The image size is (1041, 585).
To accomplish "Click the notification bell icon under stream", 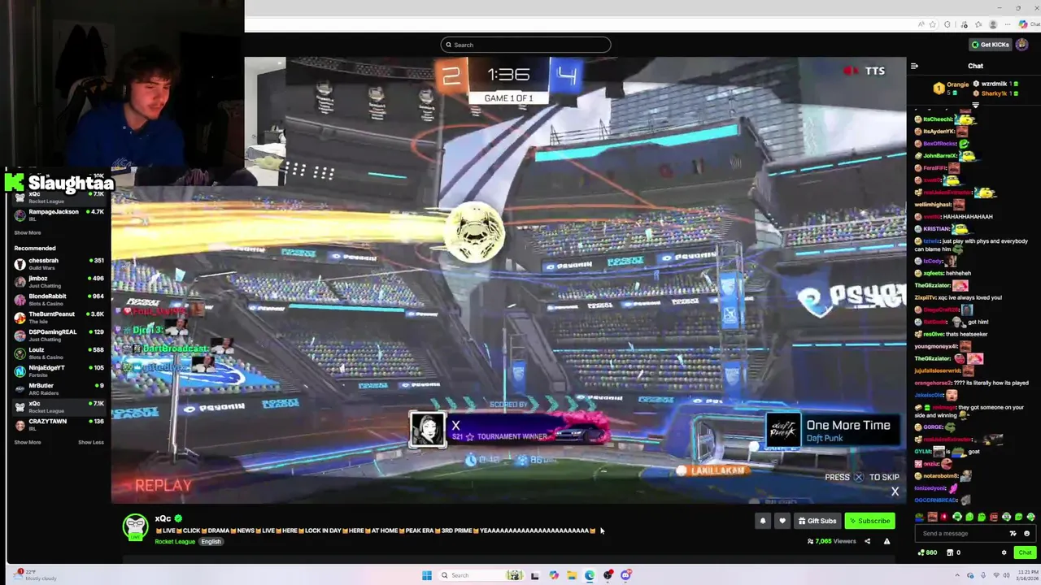I will 763,521.
